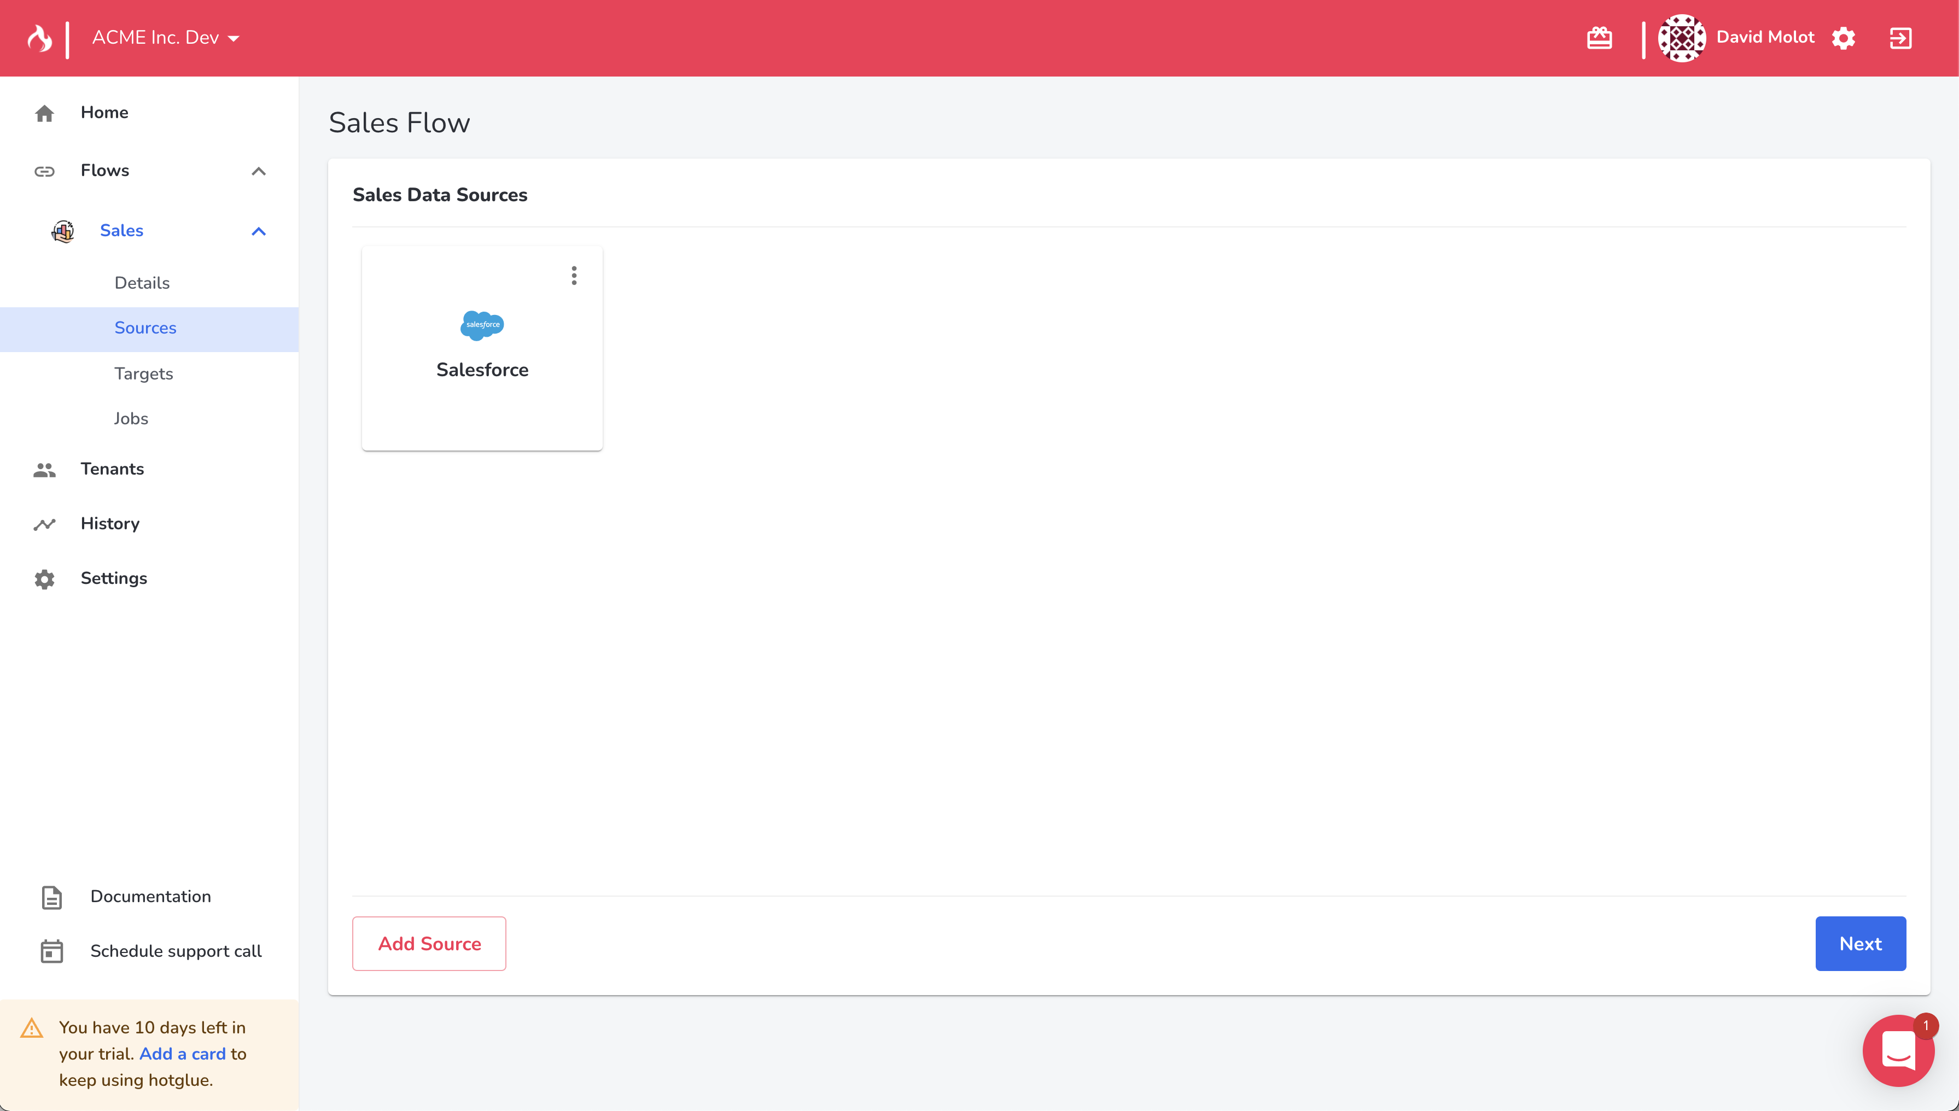
Task: Open the Salesforce card three-dot menu
Action: click(x=574, y=276)
